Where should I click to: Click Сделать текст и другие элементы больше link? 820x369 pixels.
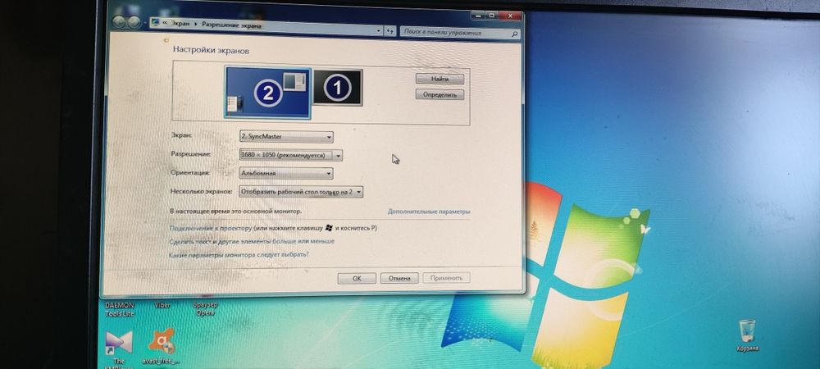252,241
